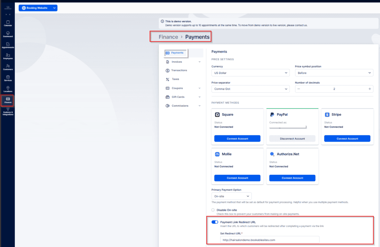380x247 pixels.
Task: Disconnect the PayPal account
Action: tap(292, 138)
